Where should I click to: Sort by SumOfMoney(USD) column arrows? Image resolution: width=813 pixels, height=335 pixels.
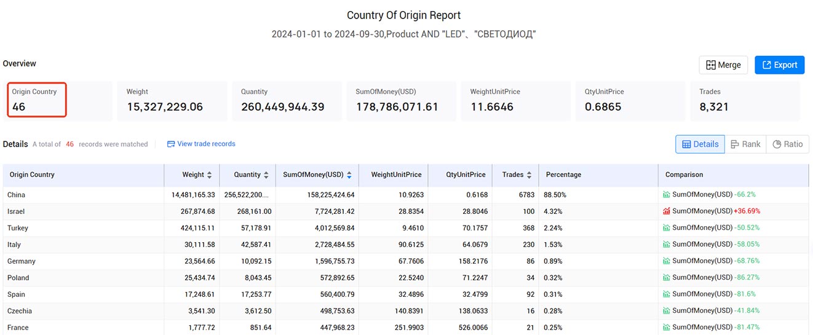[x=349, y=175]
